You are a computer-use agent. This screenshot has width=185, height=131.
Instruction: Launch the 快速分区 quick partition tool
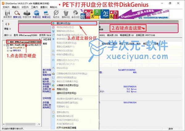[x=37, y=14]
